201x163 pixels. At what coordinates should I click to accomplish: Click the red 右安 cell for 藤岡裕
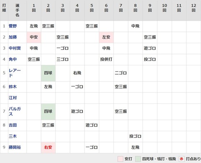(x=48, y=147)
